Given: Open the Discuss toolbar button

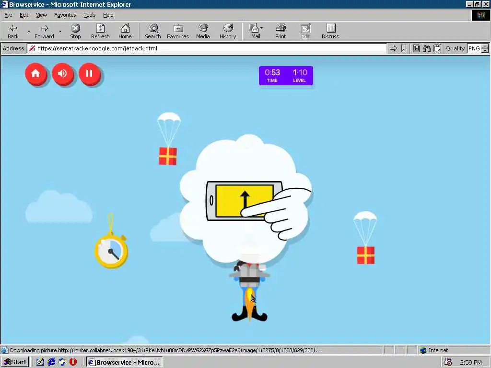Looking at the screenshot, I should [x=330, y=31].
